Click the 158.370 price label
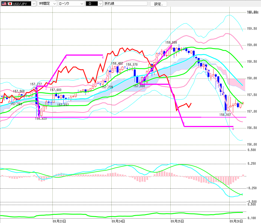The width and height of the screenshot is (261, 223). 132,65
